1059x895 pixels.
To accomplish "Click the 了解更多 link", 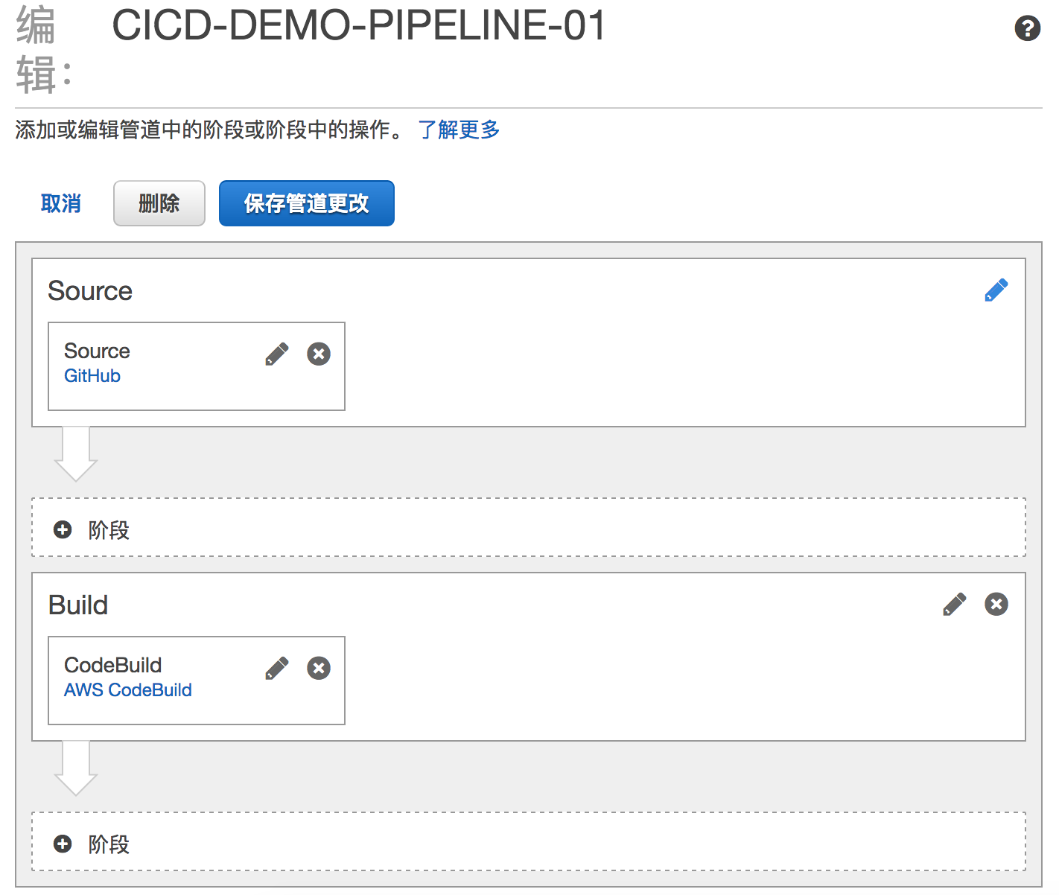I will 458,130.
